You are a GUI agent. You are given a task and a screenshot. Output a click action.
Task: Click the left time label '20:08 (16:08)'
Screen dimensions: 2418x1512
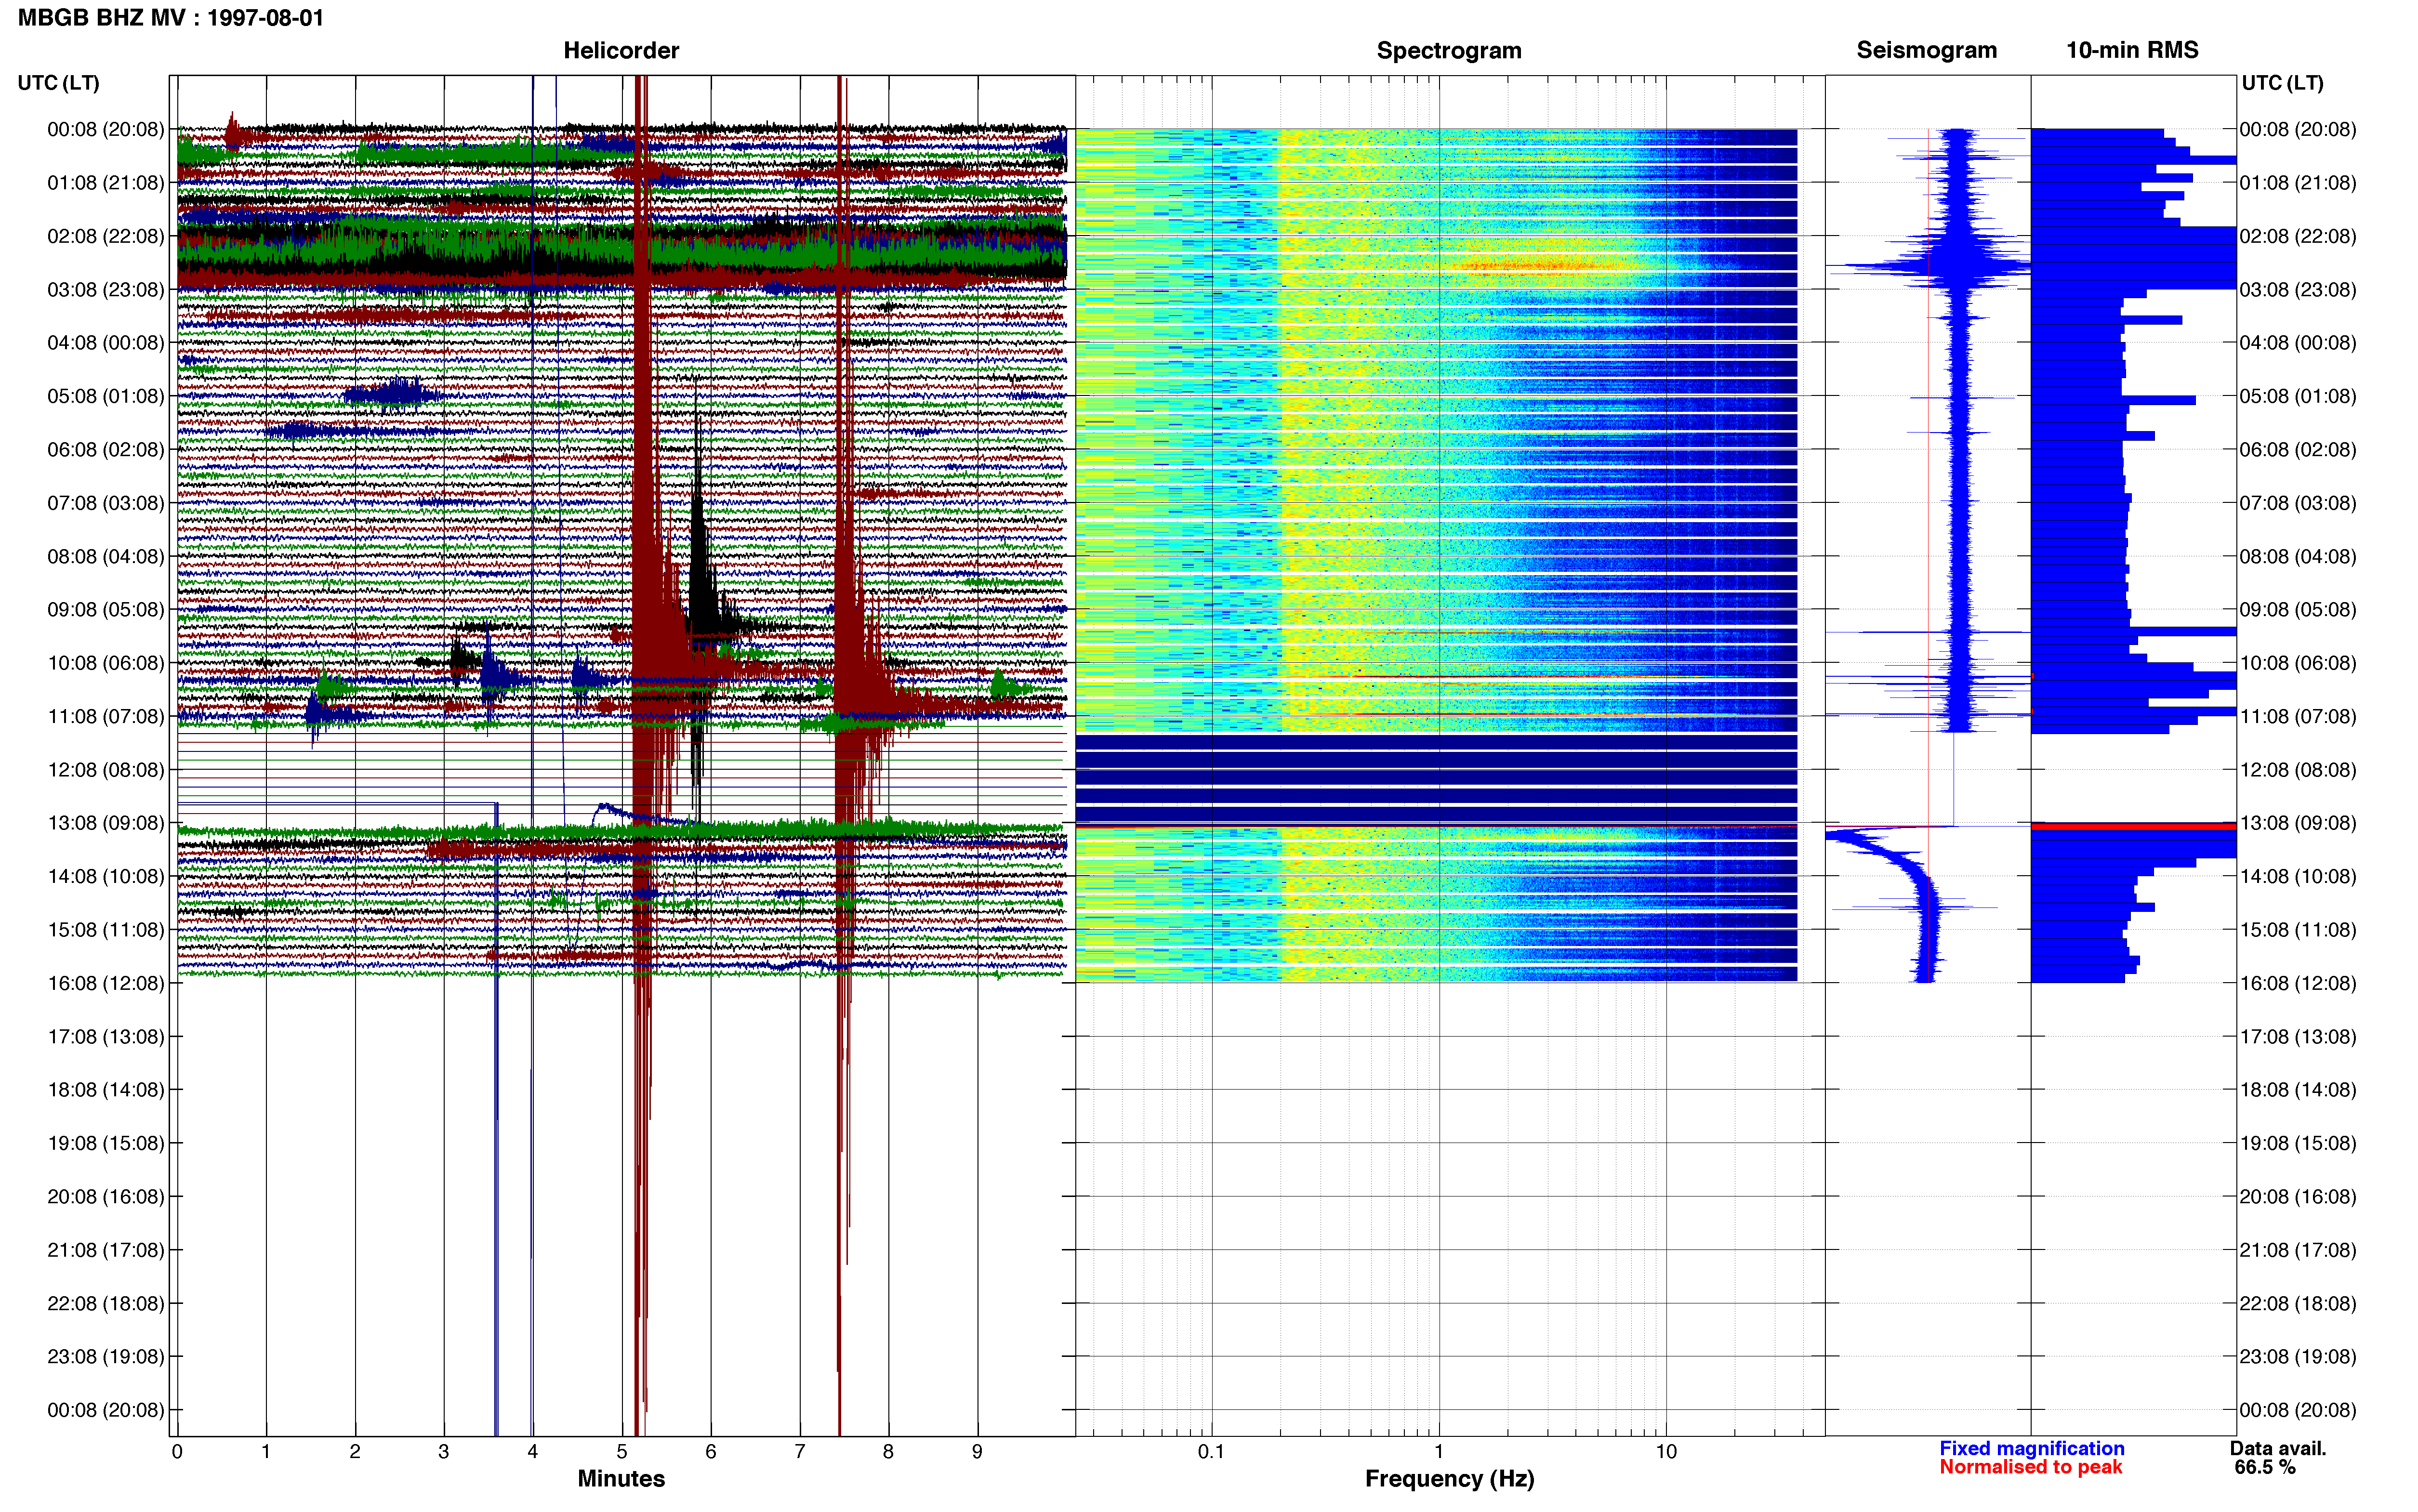tap(106, 1197)
